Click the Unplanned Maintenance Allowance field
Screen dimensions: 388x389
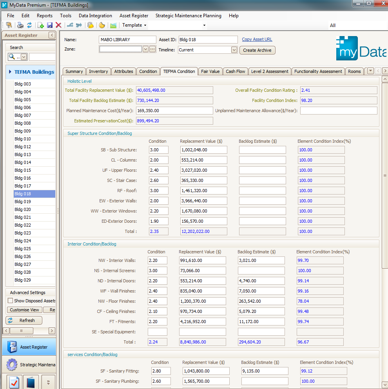tap(339, 111)
